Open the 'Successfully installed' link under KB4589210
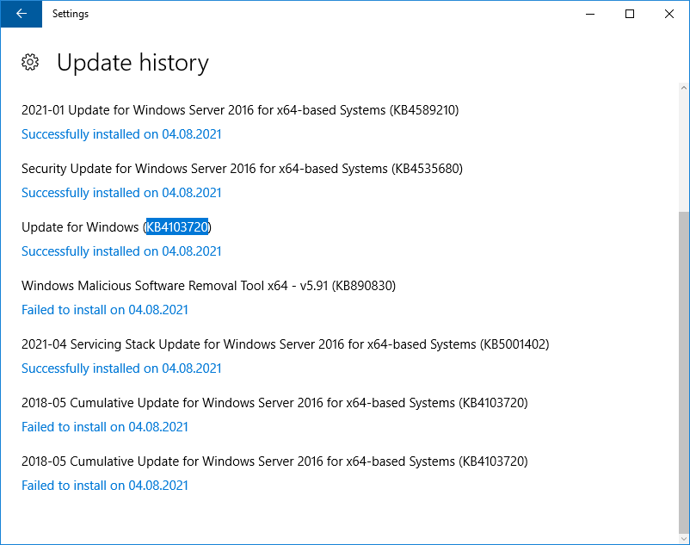Screen dimensions: 690x545 [121, 134]
